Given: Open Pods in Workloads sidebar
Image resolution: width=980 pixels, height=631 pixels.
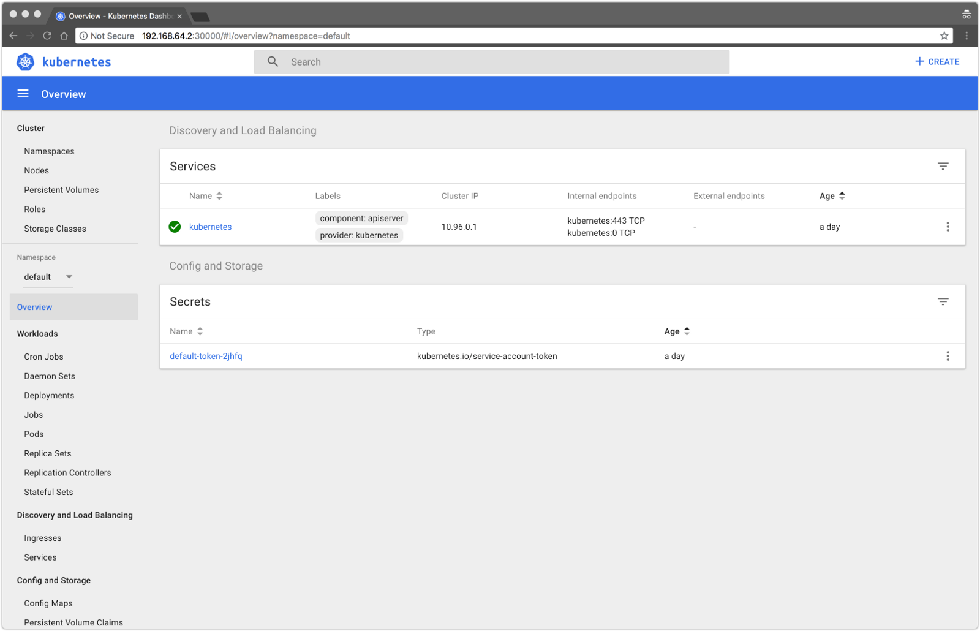Looking at the screenshot, I should (34, 434).
